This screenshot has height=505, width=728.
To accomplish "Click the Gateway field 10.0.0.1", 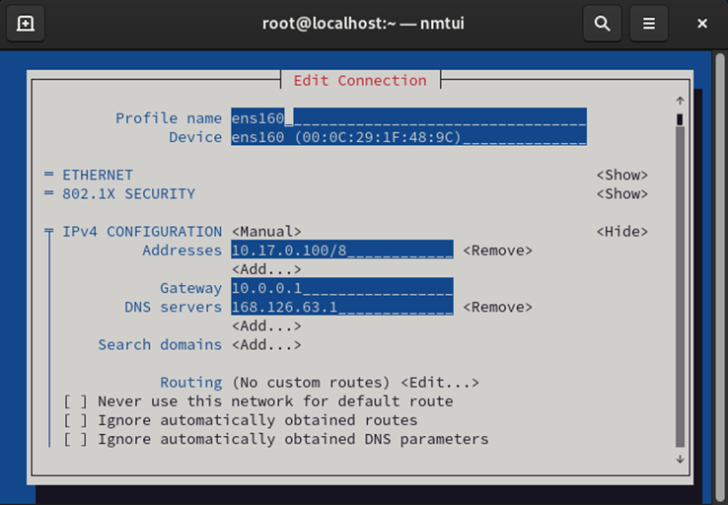I will (342, 288).
